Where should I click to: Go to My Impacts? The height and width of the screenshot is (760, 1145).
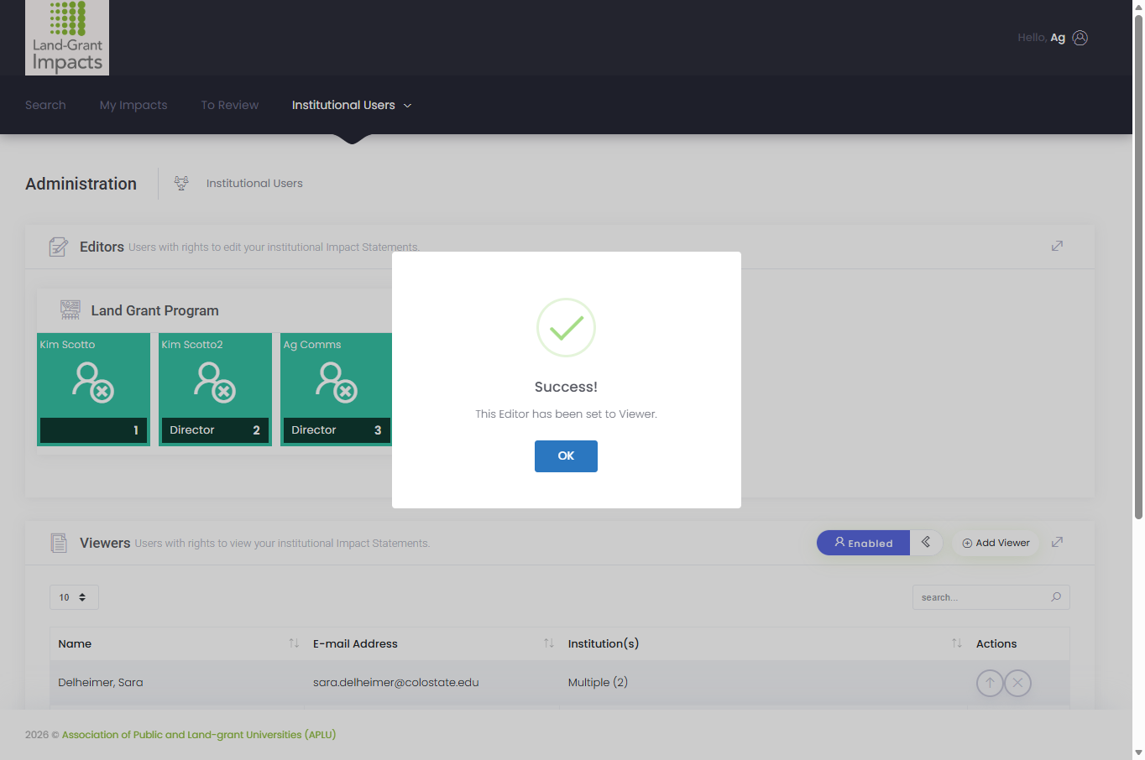133,105
